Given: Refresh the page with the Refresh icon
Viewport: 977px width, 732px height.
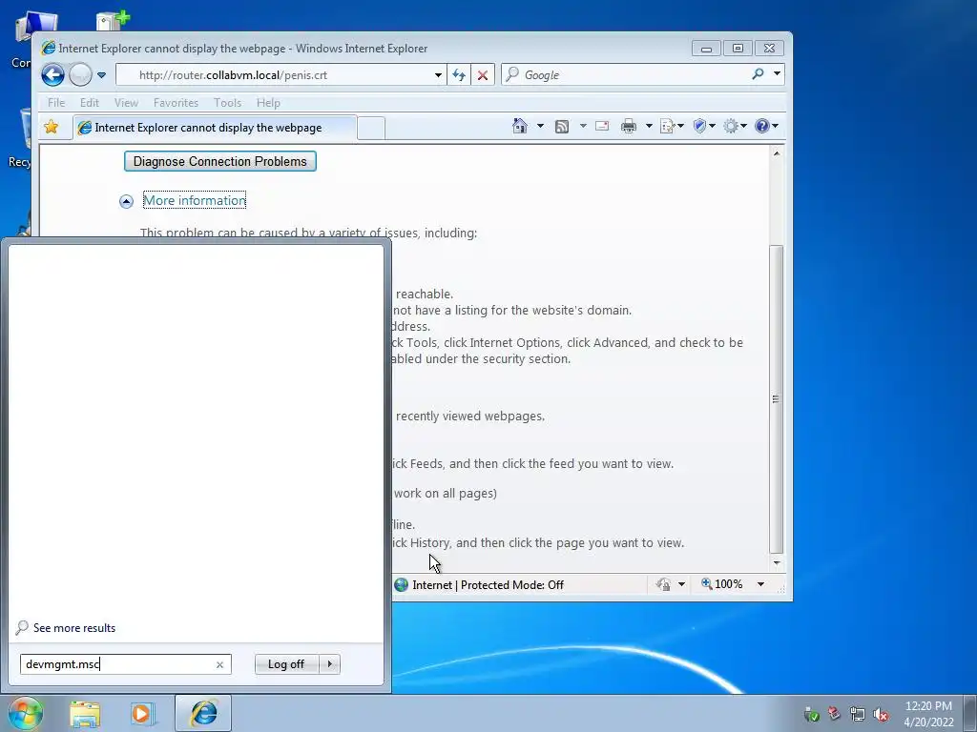Looking at the screenshot, I should click(x=459, y=75).
